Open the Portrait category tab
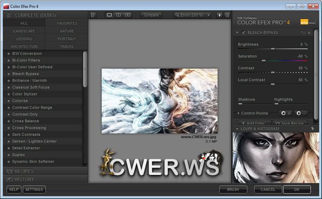322x199 pixels. pyautogui.click(x=67, y=39)
